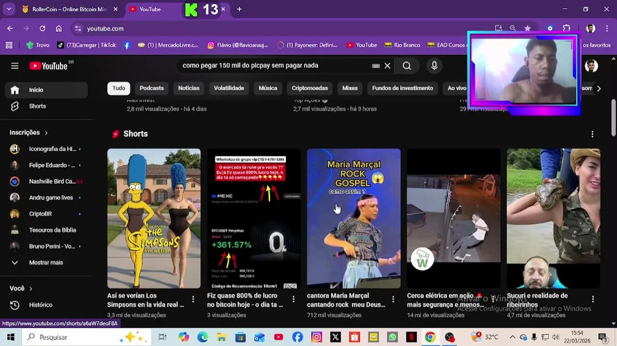Start voice search with the microphone
This screenshot has height=346, width=617.
(x=434, y=66)
